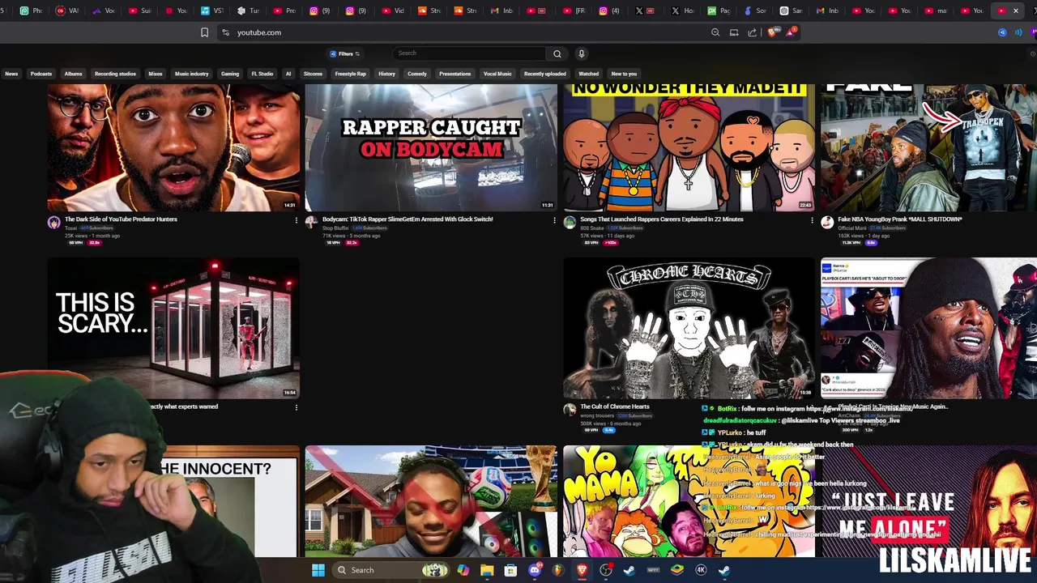
Task: Open Songs That Launched Rappers Careers title
Action: pos(661,219)
